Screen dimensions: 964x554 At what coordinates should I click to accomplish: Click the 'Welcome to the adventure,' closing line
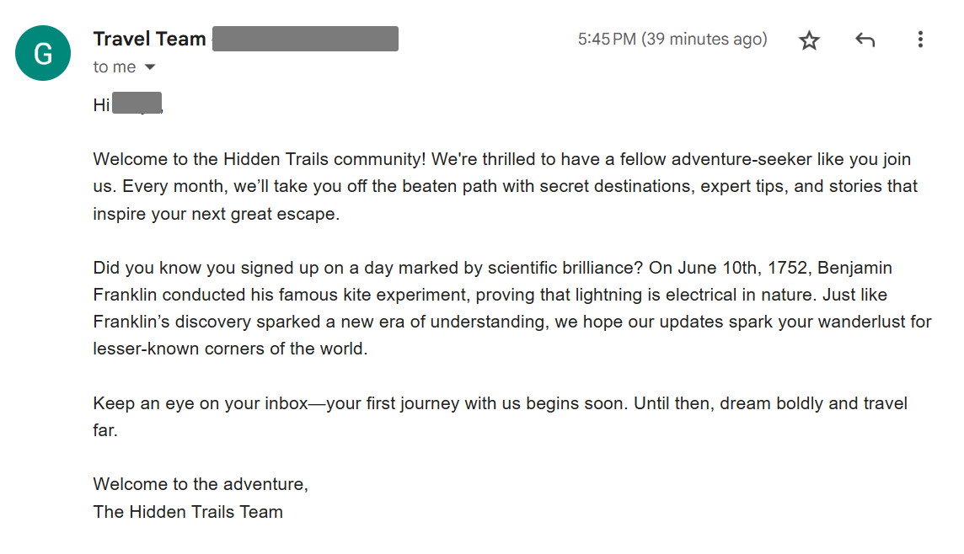click(201, 484)
